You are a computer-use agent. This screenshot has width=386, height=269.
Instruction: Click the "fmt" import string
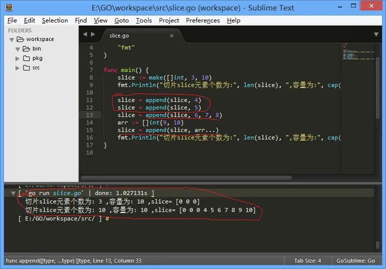(126, 47)
